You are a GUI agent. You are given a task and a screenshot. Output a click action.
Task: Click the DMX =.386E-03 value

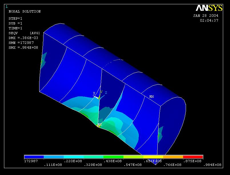coord(23,38)
